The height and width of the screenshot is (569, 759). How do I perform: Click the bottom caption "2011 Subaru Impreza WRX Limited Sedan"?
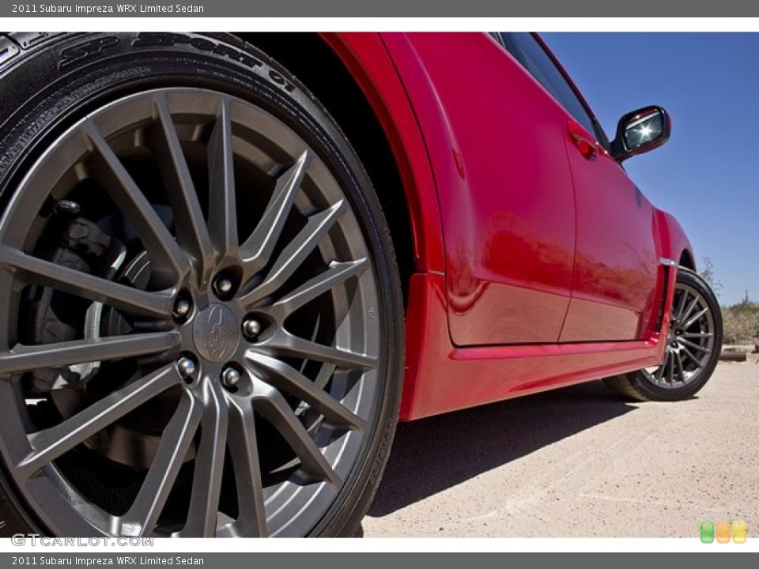pos(108,561)
